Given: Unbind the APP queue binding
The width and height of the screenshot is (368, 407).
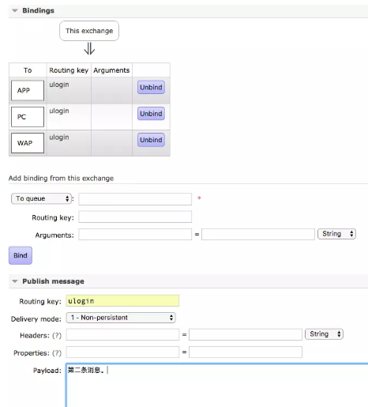Looking at the screenshot, I should point(151,87).
